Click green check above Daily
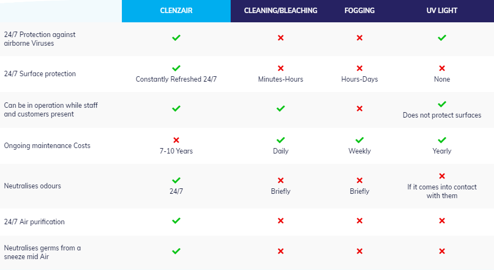The height and width of the screenshot is (270, 494). 281,140
